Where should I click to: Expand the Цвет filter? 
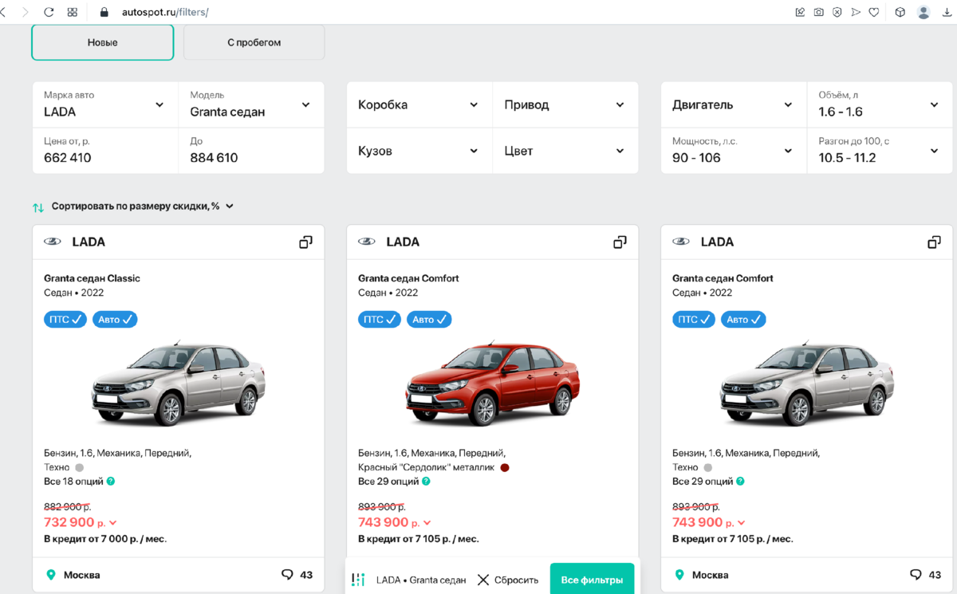pos(565,151)
